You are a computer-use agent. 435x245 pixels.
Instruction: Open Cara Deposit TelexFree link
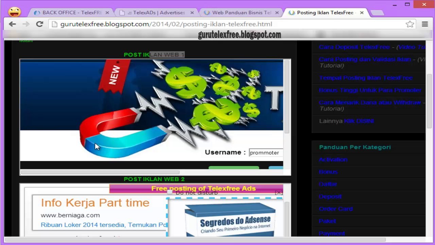click(x=354, y=47)
